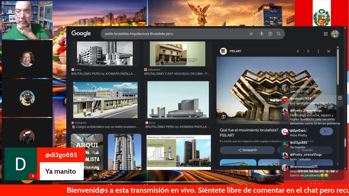Click the pug dog participant avatar
349x196 pixels.
(x=27, y=98)
